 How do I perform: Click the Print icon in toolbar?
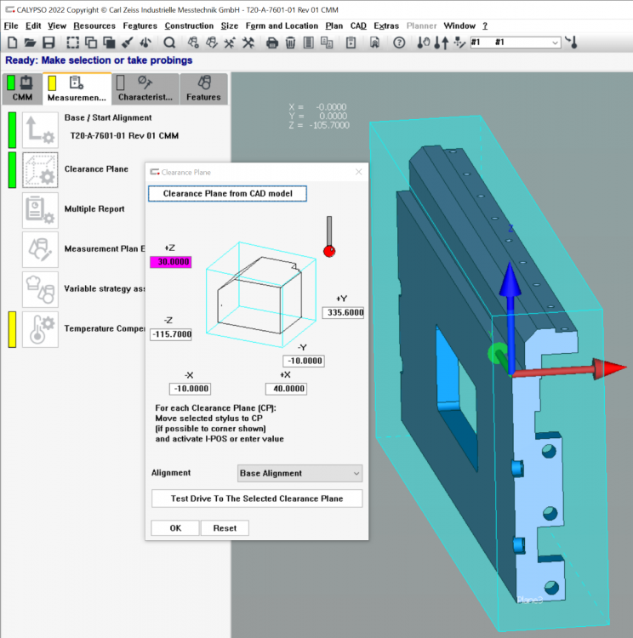coord(273,43)
